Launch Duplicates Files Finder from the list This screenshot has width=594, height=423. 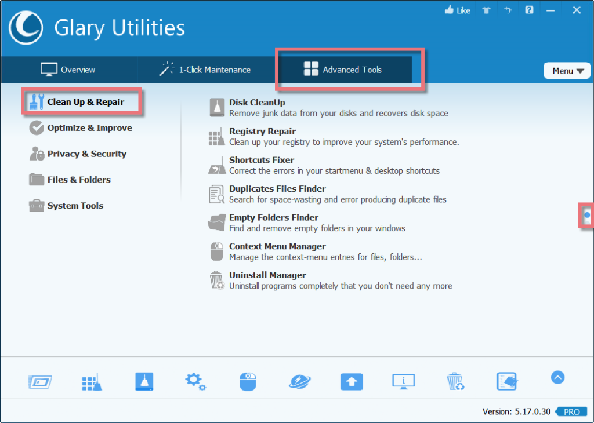277,189
